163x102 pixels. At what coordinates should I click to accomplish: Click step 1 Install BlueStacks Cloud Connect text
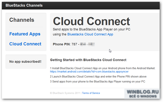tap(103, 68)
